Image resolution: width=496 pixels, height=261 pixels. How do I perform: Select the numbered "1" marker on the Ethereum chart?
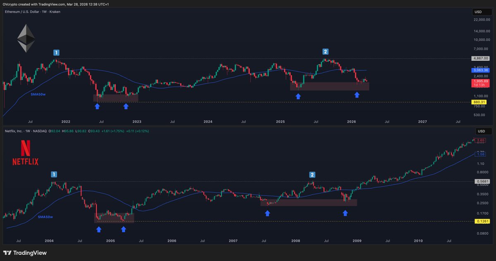coord(57,52)
